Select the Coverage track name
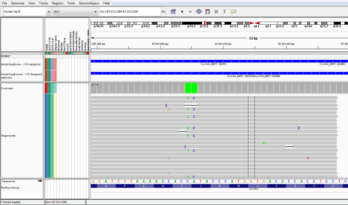The image size is (348, 205). 7,88
